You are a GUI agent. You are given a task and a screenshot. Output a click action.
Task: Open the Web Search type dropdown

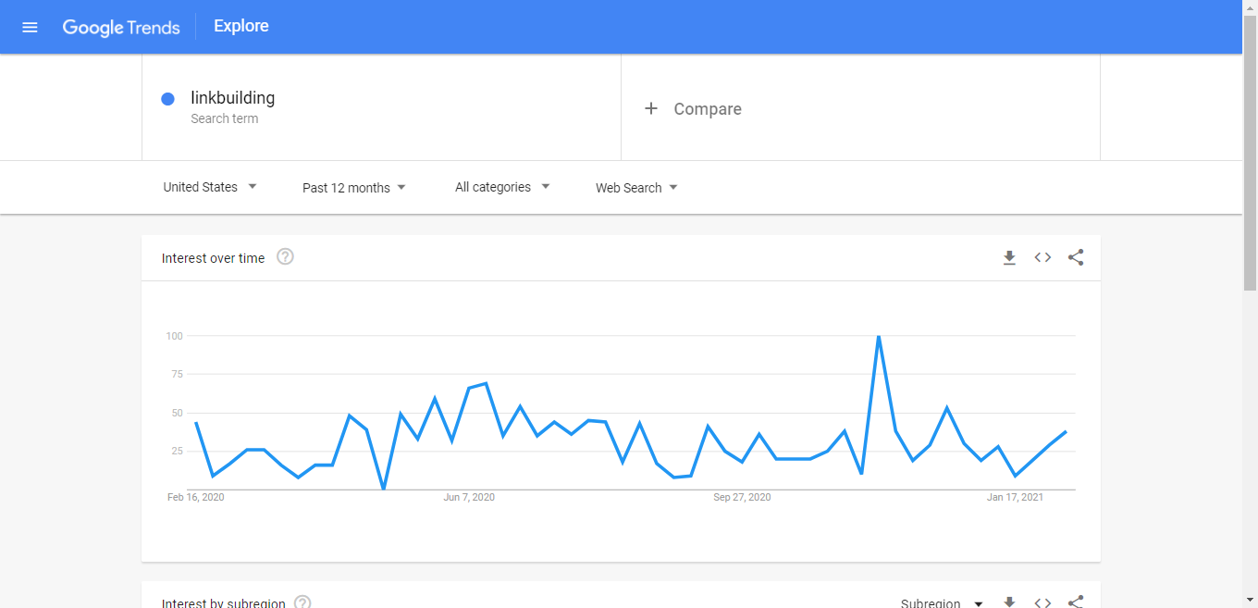pyautogui.click(x=636, y=187)
